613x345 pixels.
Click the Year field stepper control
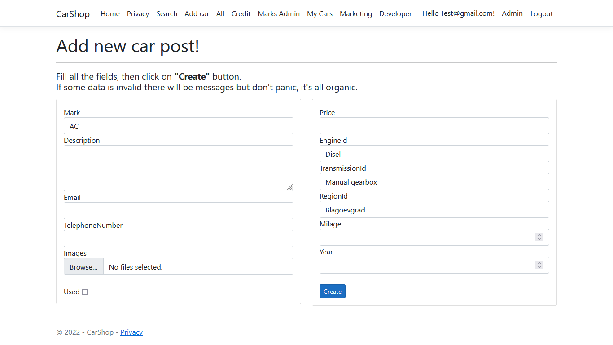pos(539,265)
